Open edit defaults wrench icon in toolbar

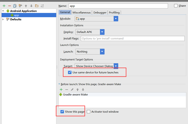20,6
